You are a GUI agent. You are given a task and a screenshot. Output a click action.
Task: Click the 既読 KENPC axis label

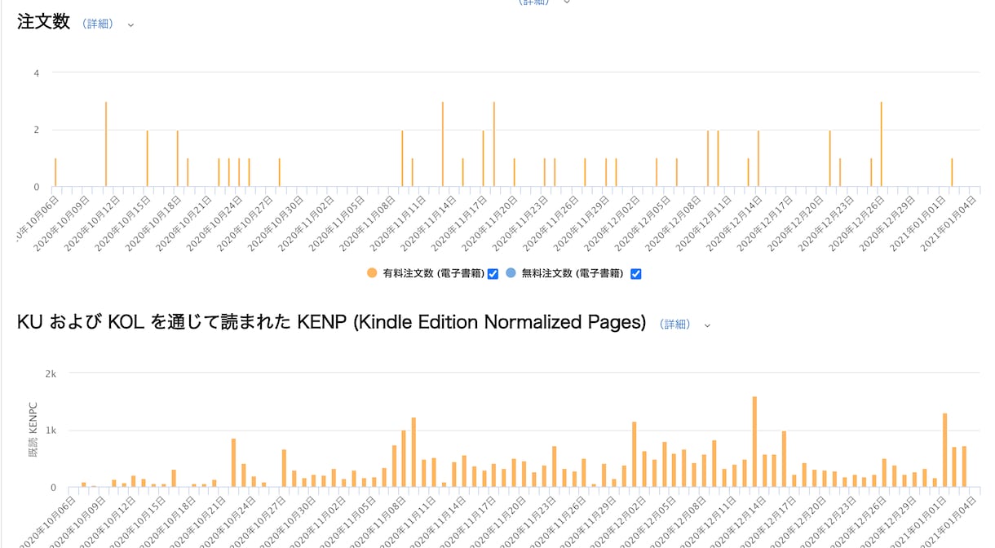tap(33, 429)
